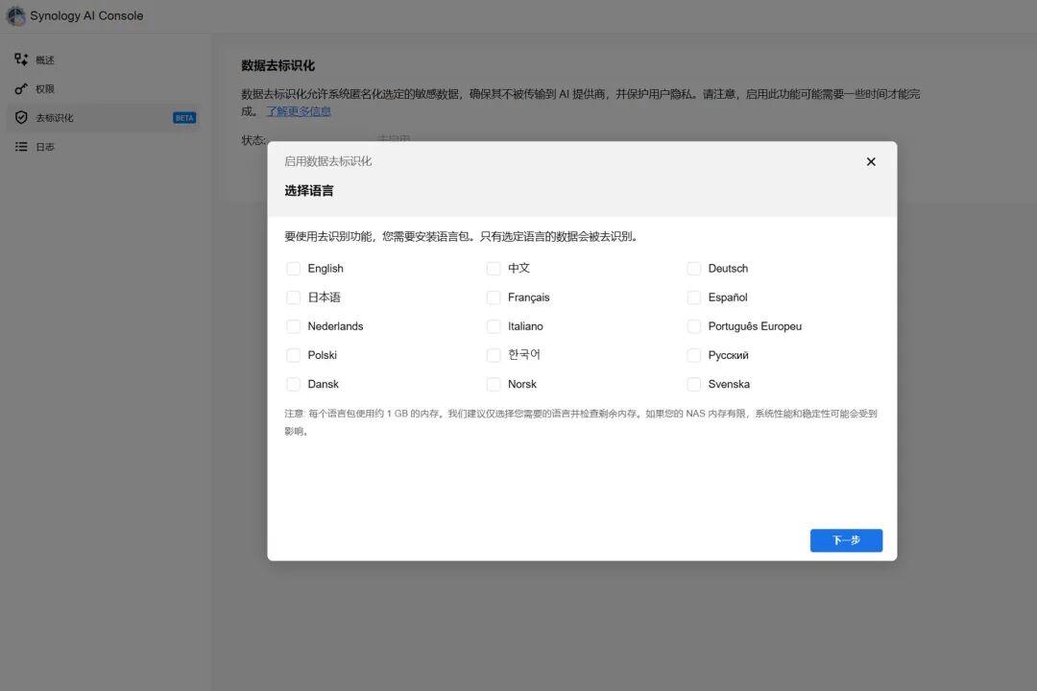This screenshot has width=1037, height=691.
Task: Check the Français language checkbox
Action: pos(494,298)
